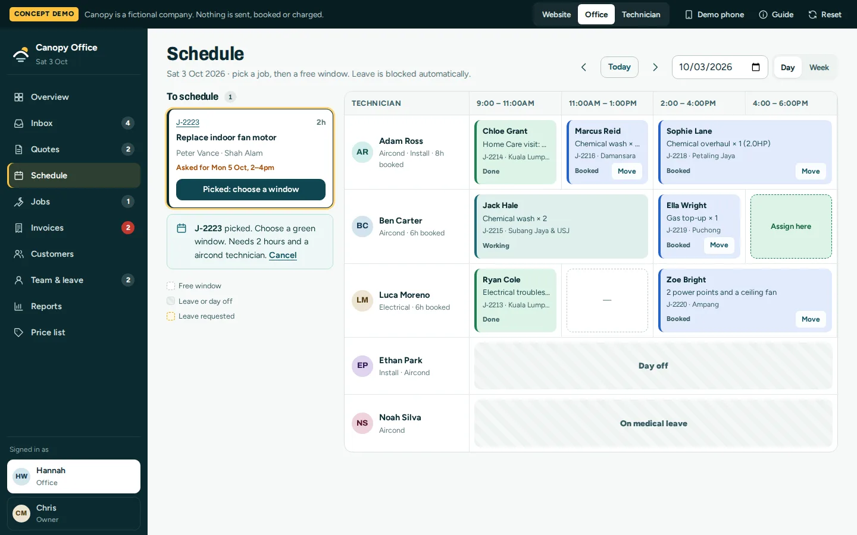Image resolution: width=857 pixels, height=535 pixels.
Task: Click Adam Ross technician row name
Action: click(x=401, y=141)
